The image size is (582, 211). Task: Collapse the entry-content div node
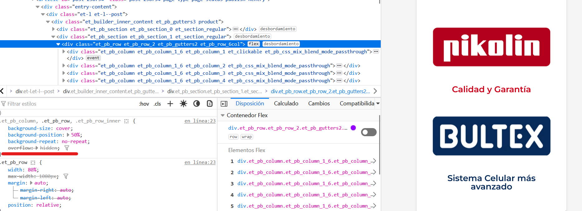tap(38, 7)
